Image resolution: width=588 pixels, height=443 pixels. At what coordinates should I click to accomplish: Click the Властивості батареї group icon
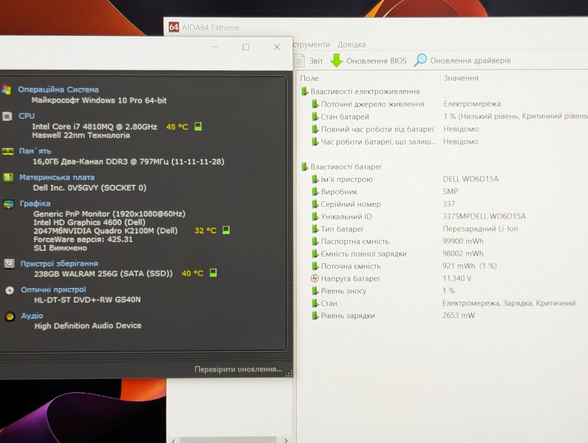point(304,167)
